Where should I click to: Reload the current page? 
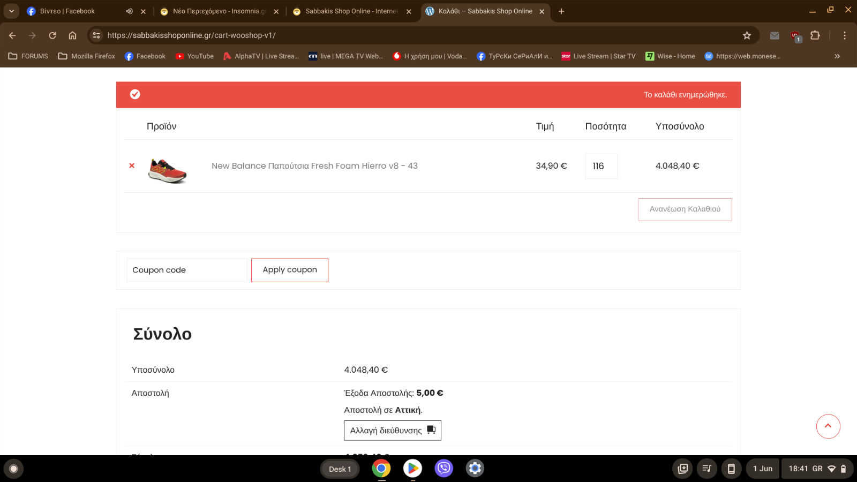tap(52, 35)
